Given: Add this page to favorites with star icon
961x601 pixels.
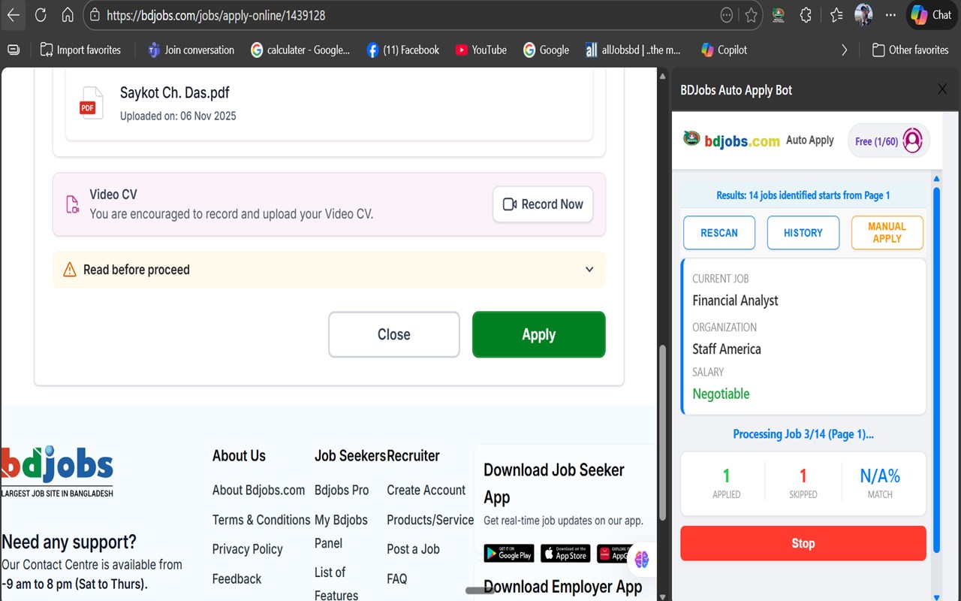Looking at the screenshot, I should [x=751, y=15].
